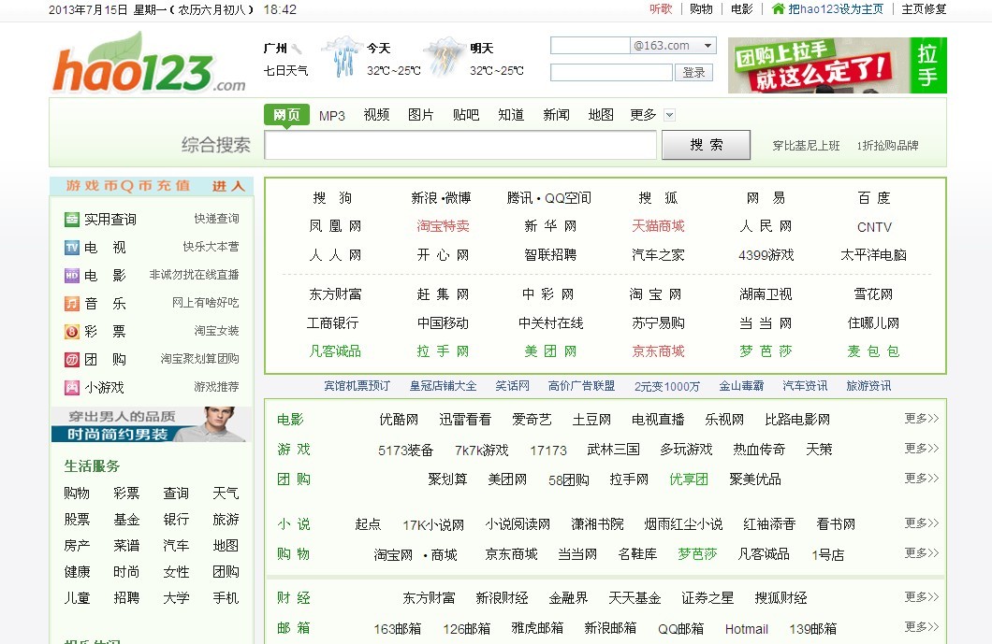The height and width of the screenshot is (644, 992).
Task: Open the 优酷网 video link
Action: click(x=399, y=420)
